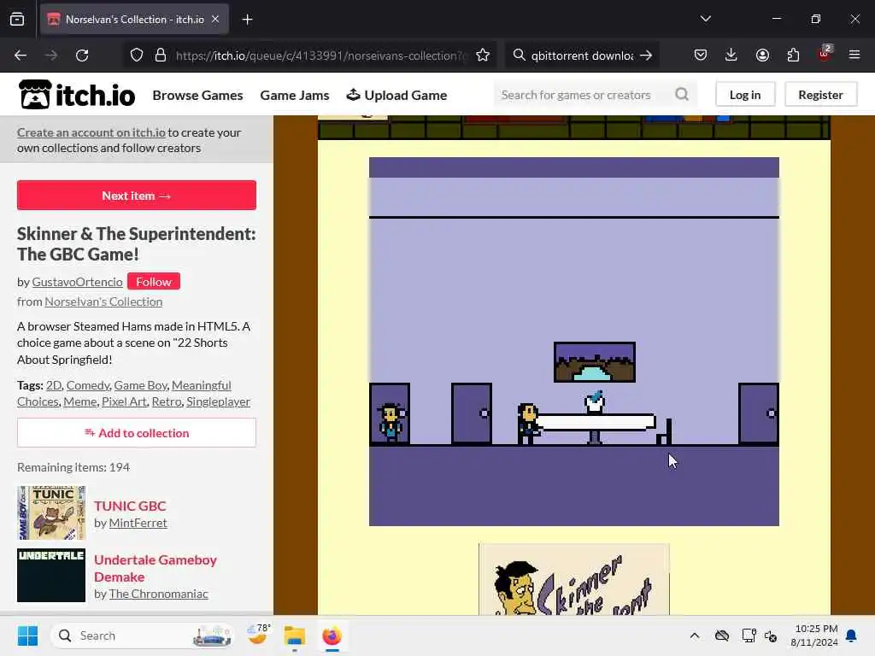Open the Firefox View icon in tab bar
Screen dimensions: 875x656
click(17, 19)
